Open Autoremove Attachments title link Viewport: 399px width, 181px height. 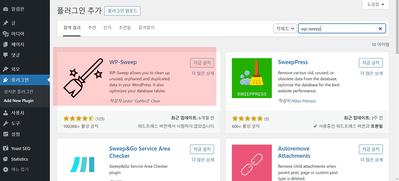tap(294, 152)
